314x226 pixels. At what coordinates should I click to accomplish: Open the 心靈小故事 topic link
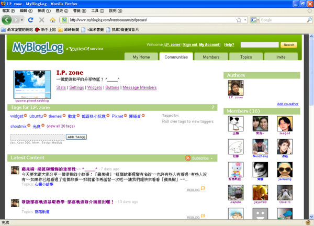pyautogui.click(x=44, y=184)
